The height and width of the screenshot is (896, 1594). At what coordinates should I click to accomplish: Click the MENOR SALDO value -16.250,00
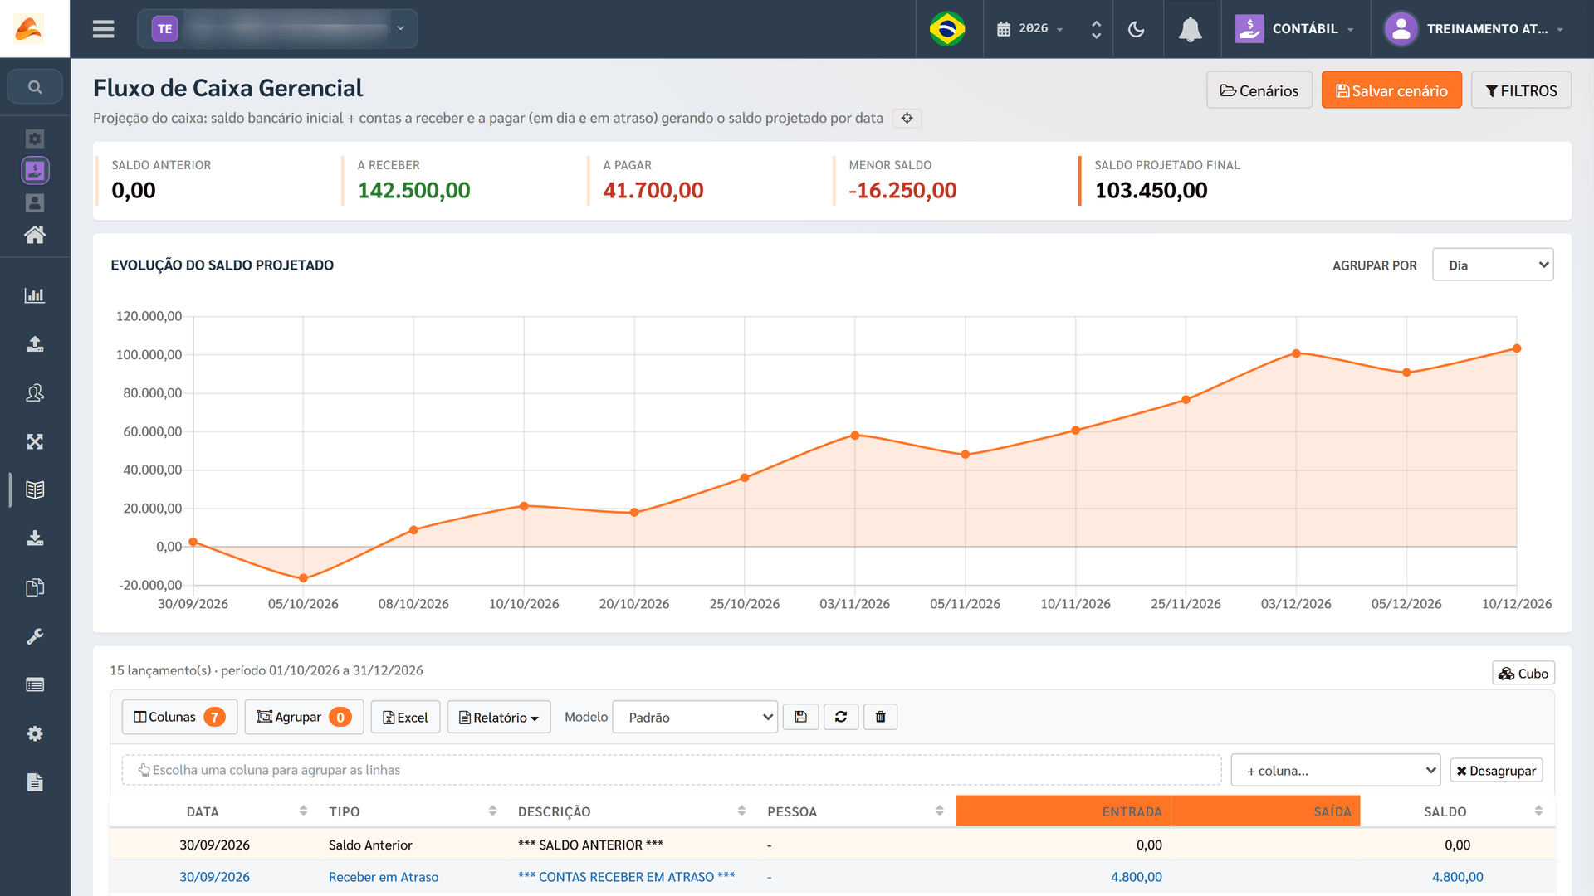click(x=902, y=190)
